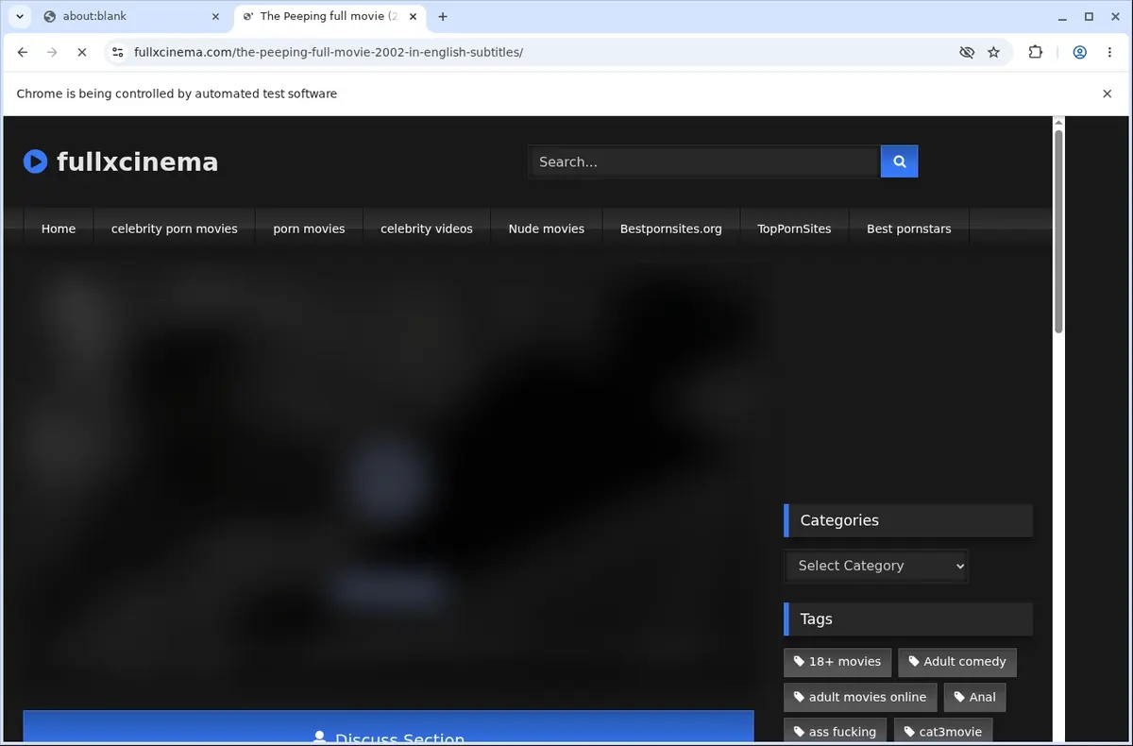Bookmark this page with the star
Screen dimensions: 1133x746
993,53
